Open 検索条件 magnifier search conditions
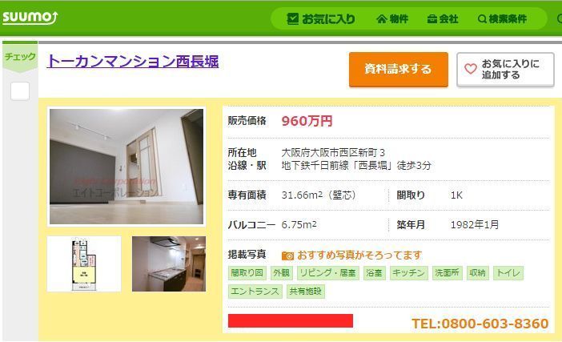Screen dimensions: 562x342 click(x=502, y=18)
